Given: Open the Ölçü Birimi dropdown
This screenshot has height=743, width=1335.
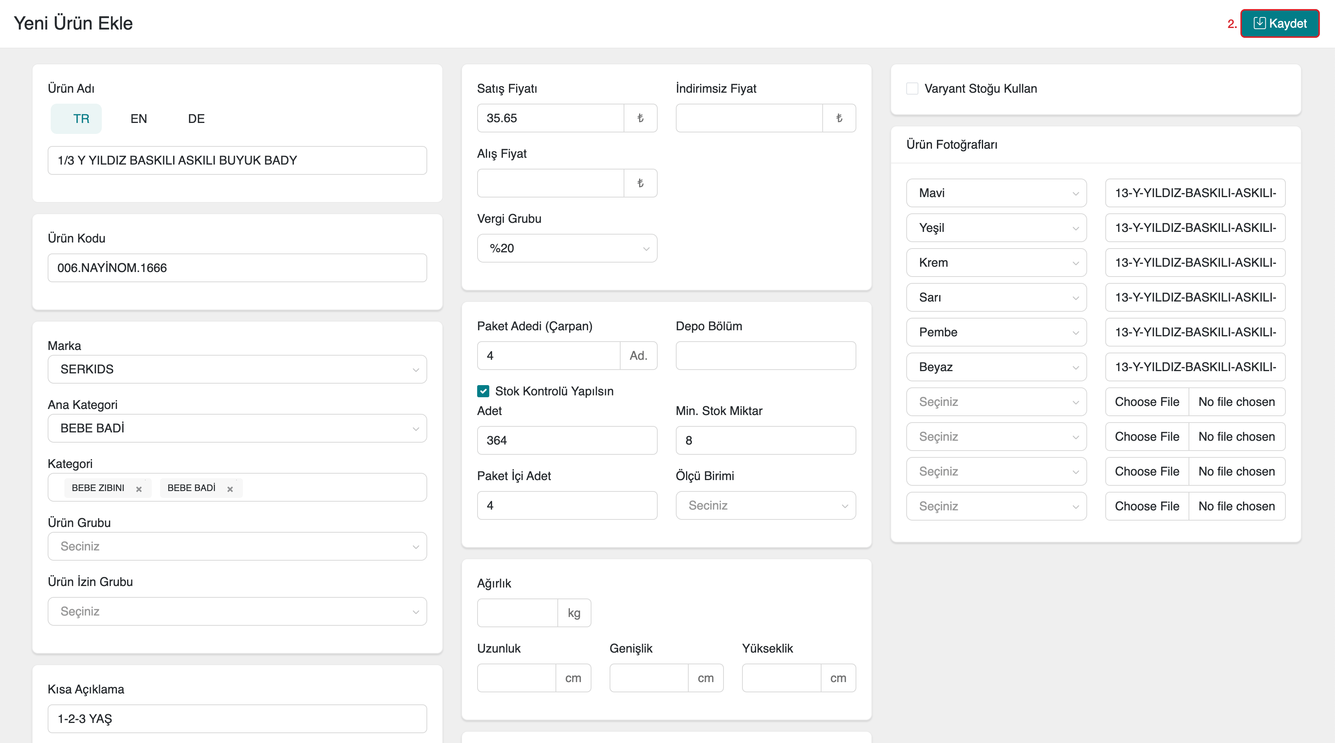Looking at the screenshot, I should [765, 505].
